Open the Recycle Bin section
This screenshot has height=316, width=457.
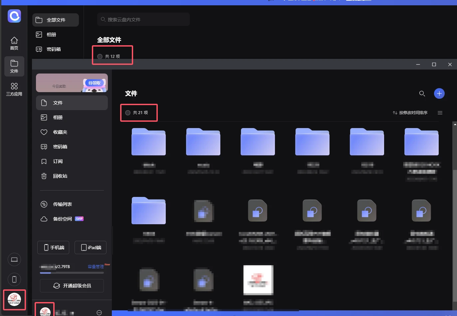point(60,176)
